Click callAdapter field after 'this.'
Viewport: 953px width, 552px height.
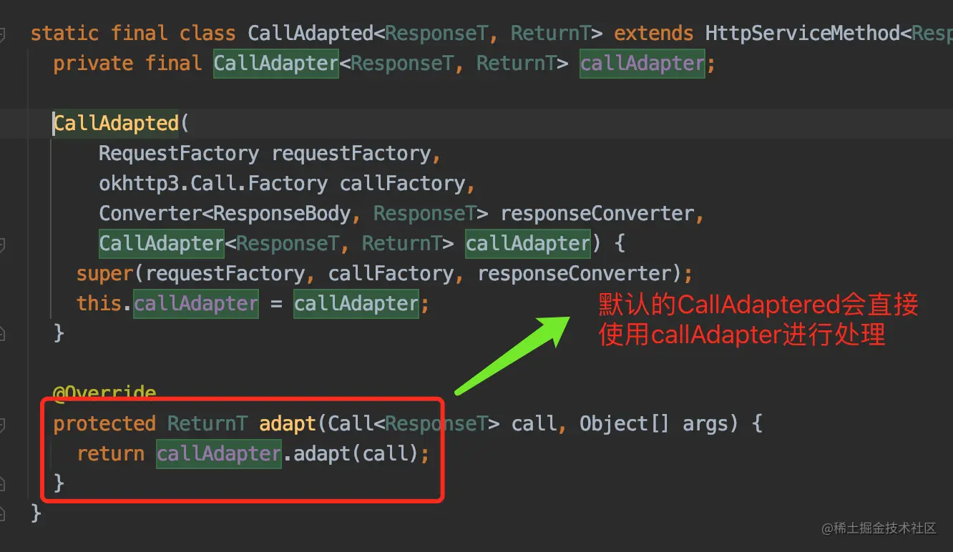196,304
